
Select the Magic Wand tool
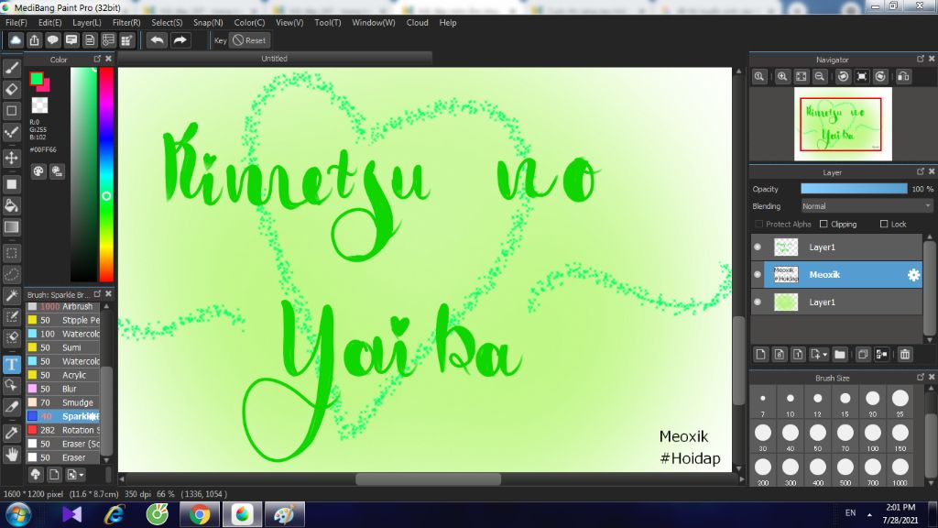point(11,295)
